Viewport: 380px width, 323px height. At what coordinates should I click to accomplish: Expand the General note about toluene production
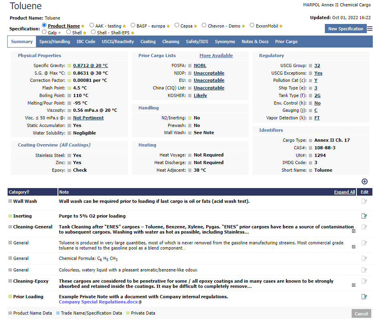[x=353, y=247]
